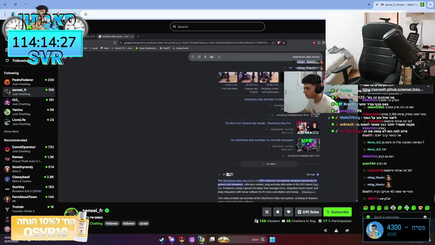Click the chat scrollbar thumb
435x245 pixels.
[x=434, y=198]
